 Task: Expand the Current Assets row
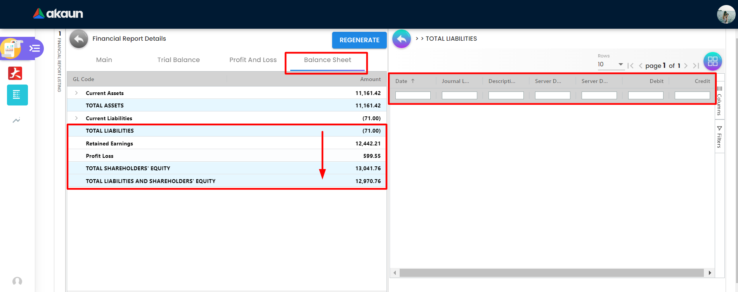[x=76, y=93]
